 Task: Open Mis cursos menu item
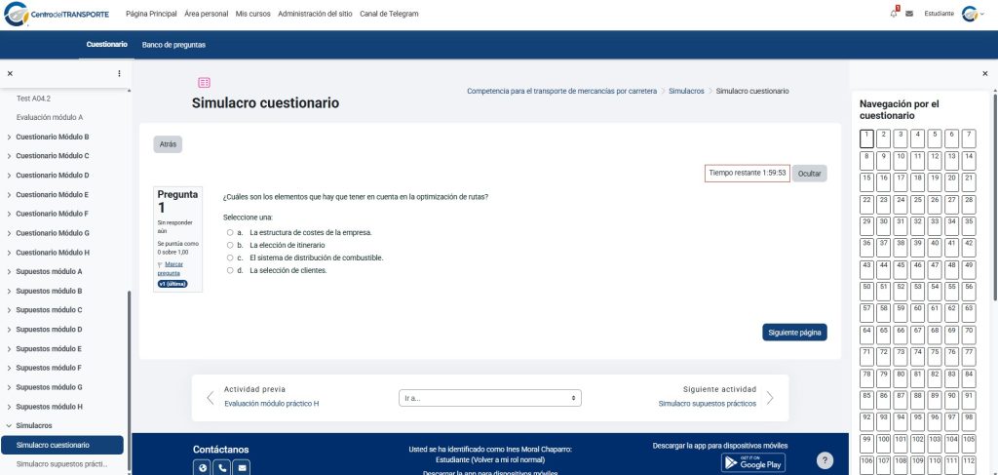[252, 14]
